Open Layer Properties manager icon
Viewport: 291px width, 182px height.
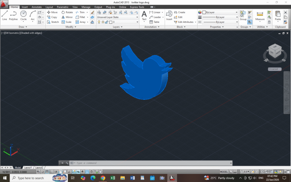(99, 12)
